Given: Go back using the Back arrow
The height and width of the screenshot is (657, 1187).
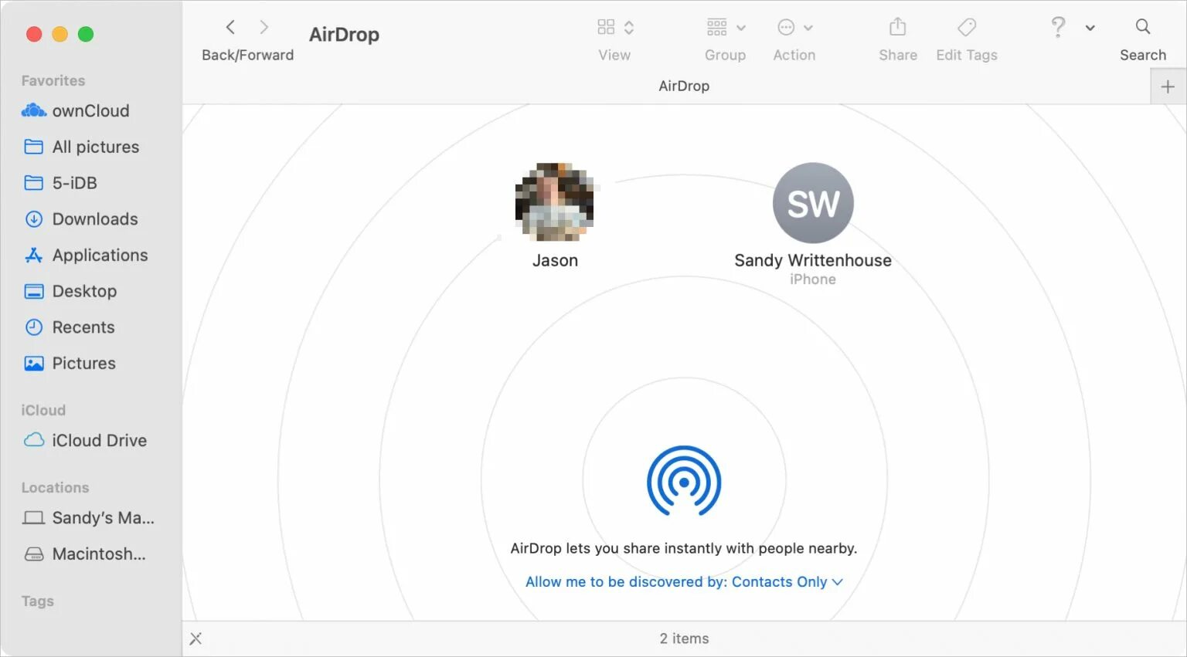Looking at the screenshot, I should coord(230,27).
